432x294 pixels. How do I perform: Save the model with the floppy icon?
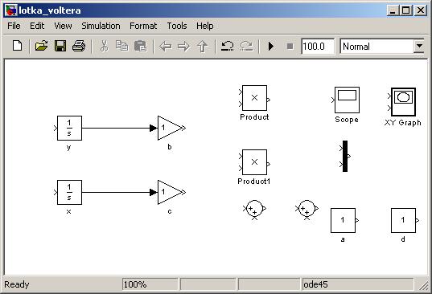[x=60, y=46]
